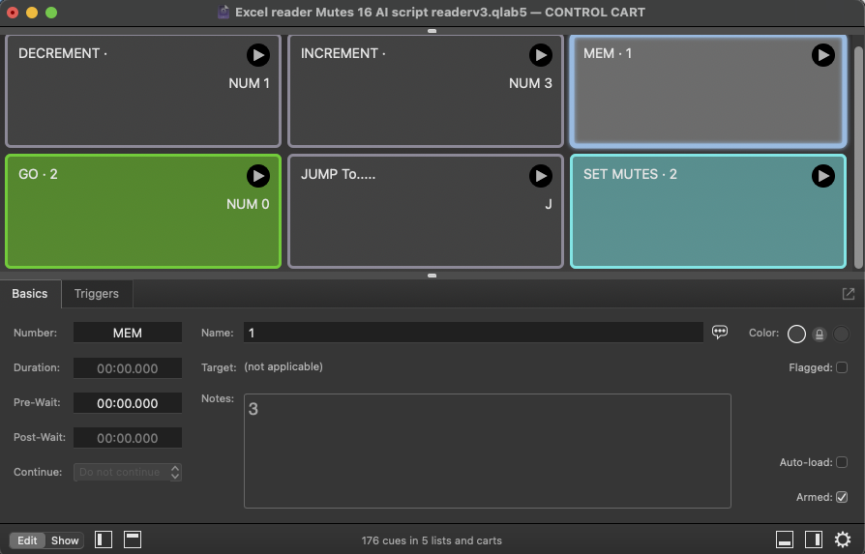Open workspace settings gear icon
Viewport: 865px width, 554px height.
843,539
